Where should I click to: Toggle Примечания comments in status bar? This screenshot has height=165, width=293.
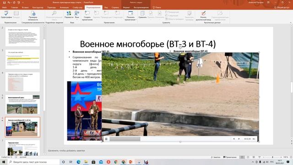pos(230,157)
